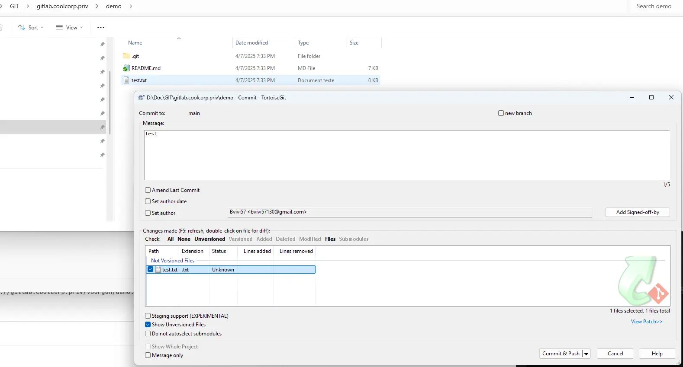The image size is (683, 367).
Task: Open the Sort dropdown
Action: 31,27
